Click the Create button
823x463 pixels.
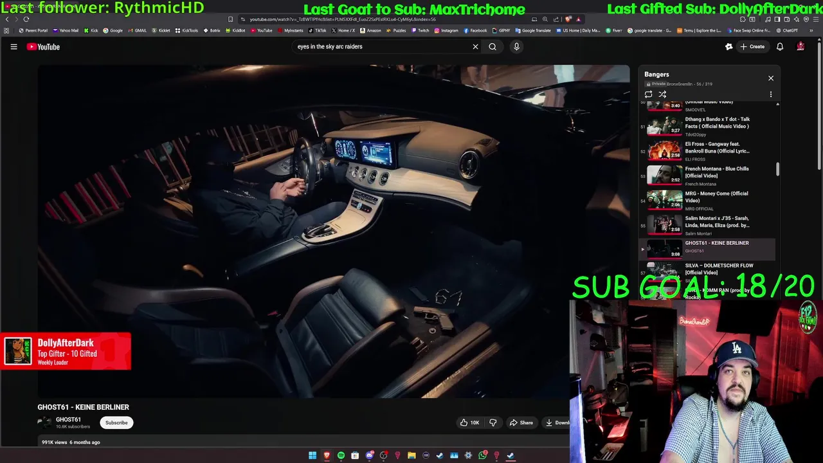tap(752, 46)
